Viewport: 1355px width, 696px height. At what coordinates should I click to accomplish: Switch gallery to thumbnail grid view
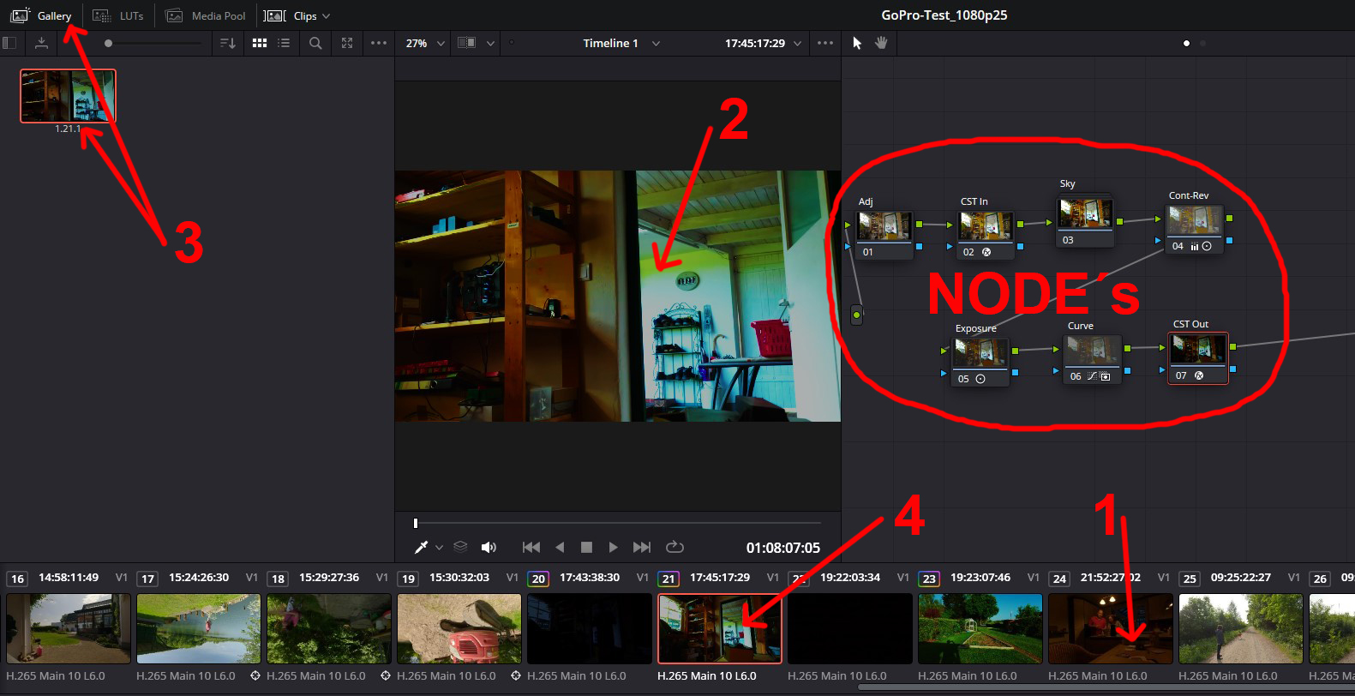260,43
